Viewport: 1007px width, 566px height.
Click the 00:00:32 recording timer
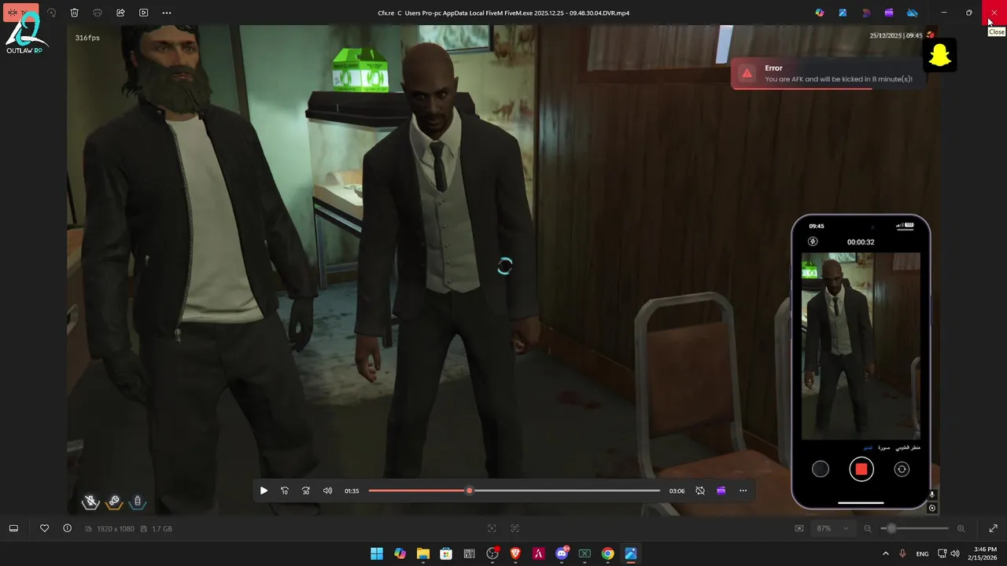click(861, 242)
